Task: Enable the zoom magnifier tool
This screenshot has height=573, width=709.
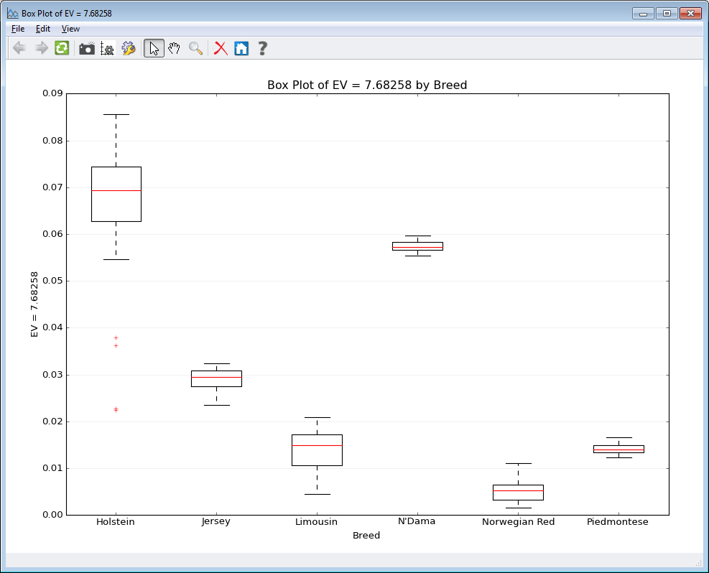Action: (195, 48)
